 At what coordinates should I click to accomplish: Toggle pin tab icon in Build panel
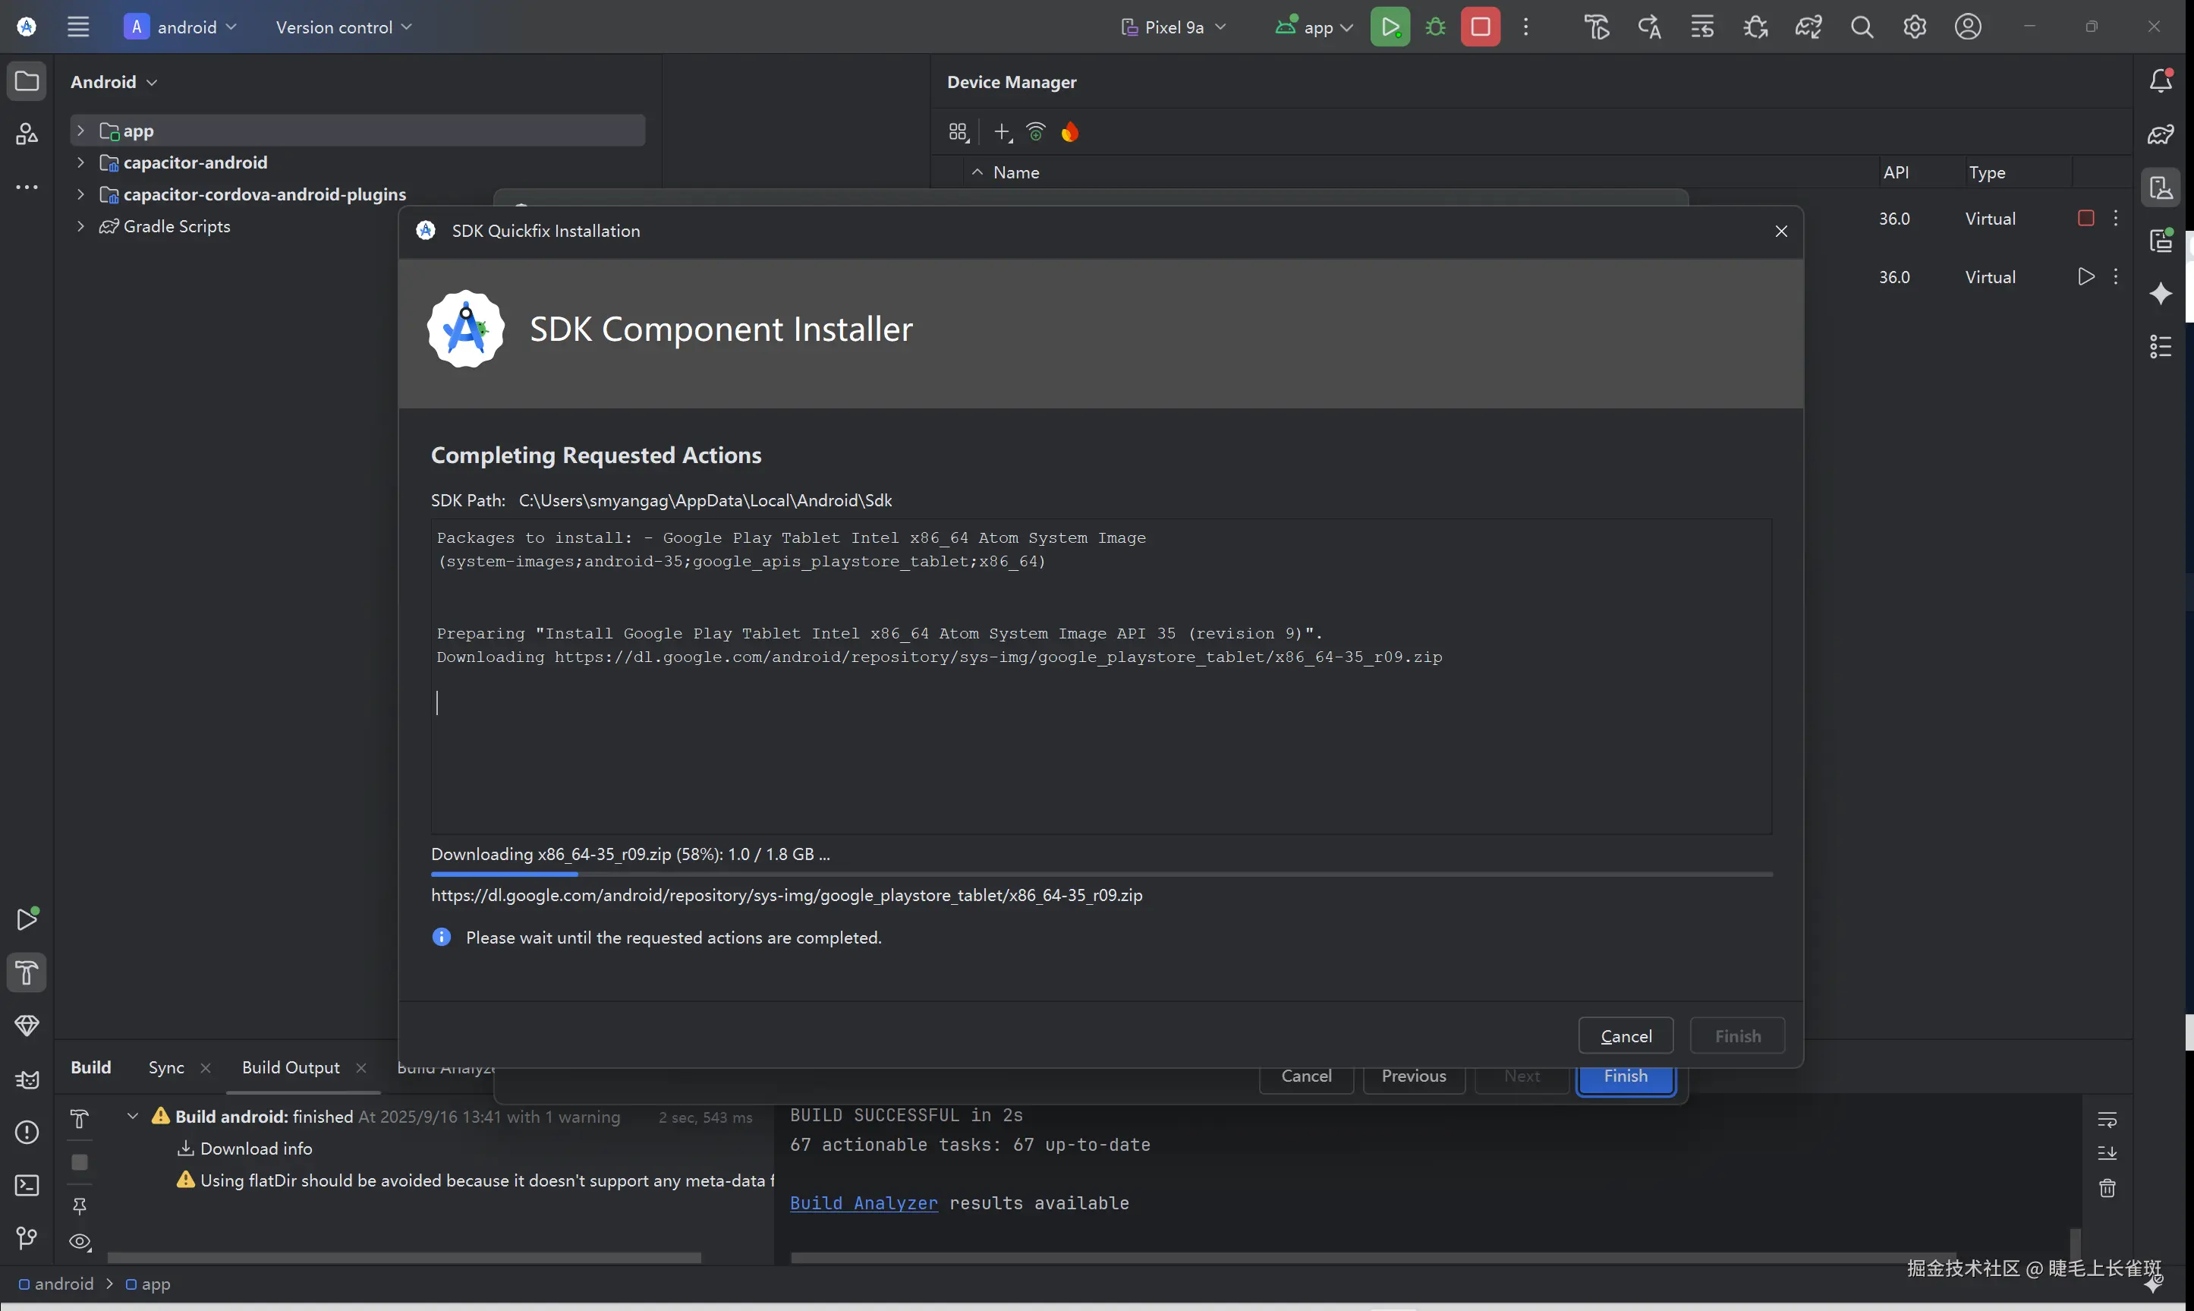click(x=80, y=1206)
